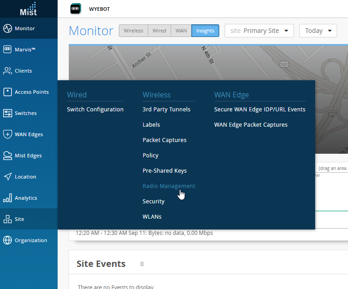Image resolution: width=348 pixels, height=289 pixels.
Task: Select the Insights monitor tab
Action: [205, 31]
